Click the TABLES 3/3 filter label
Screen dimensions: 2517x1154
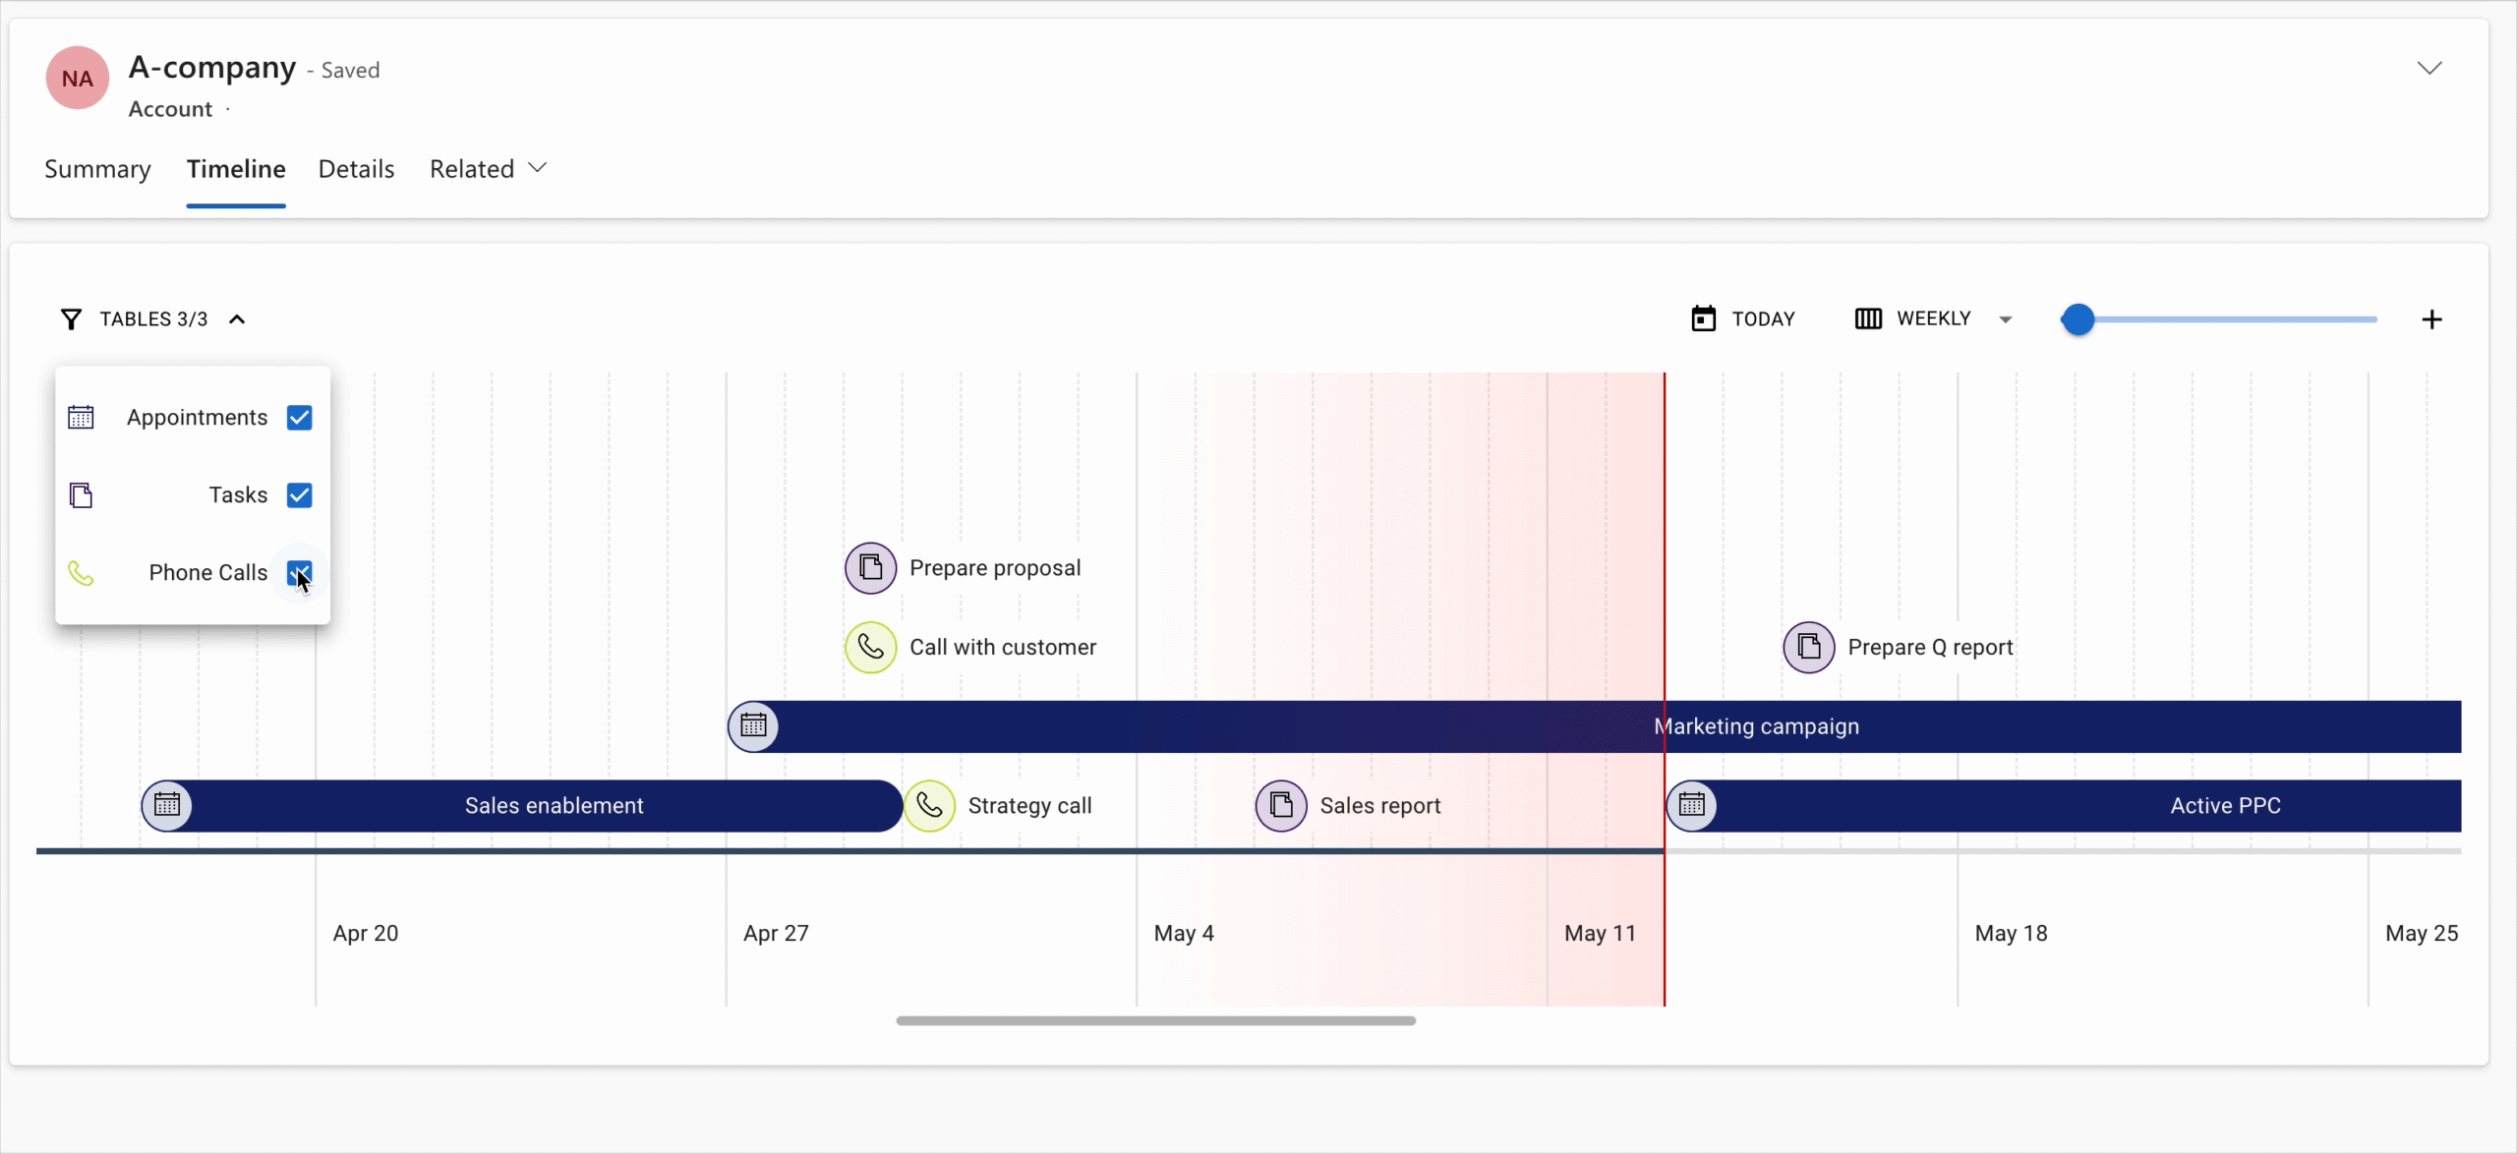tap(153, 319)
